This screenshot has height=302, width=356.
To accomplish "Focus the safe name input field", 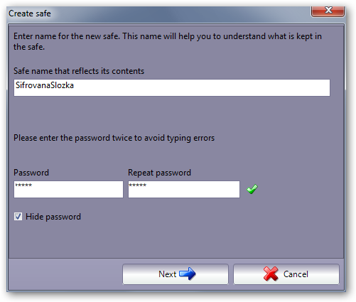I will point(172,87).
